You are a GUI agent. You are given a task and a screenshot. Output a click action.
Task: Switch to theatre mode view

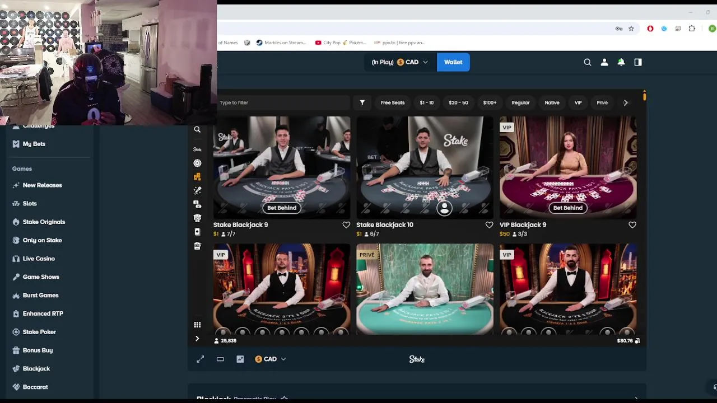point(220,359)
